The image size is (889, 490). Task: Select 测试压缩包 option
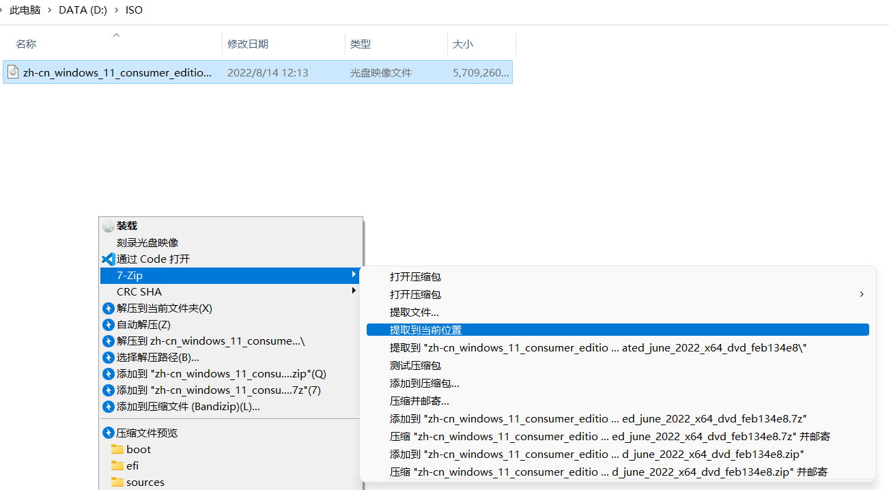pos(415,365)
